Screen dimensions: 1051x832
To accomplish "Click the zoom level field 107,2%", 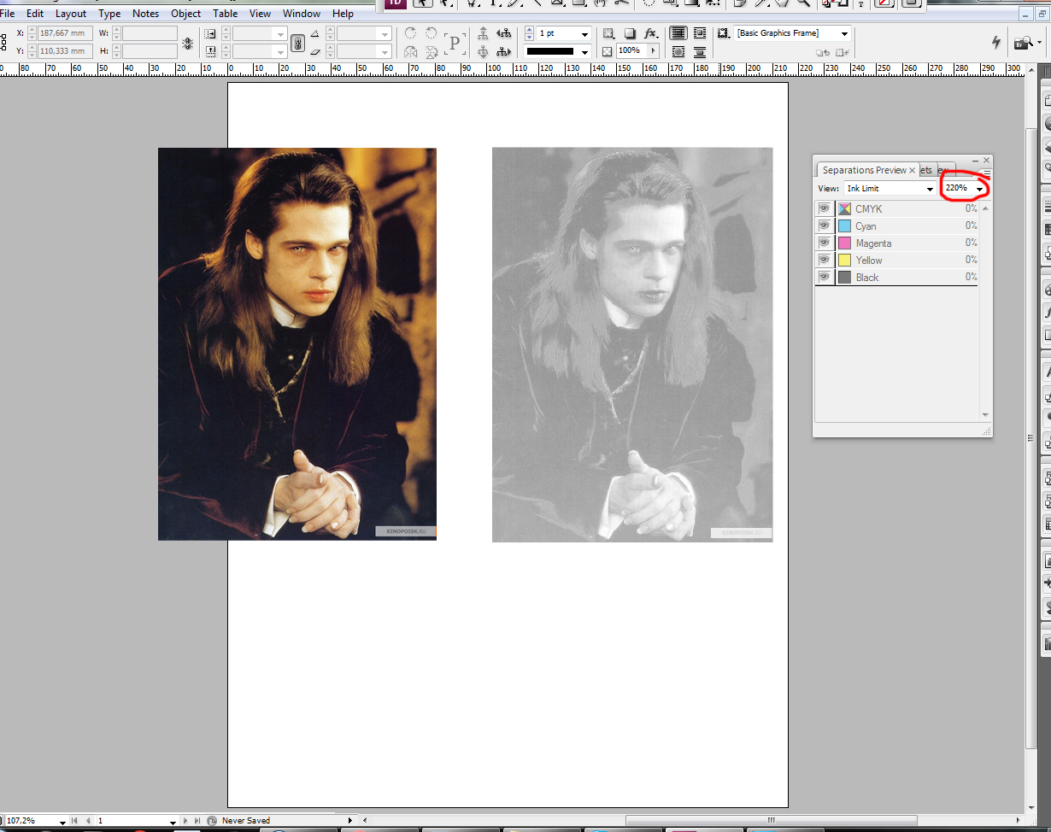I will click(30, 820).
